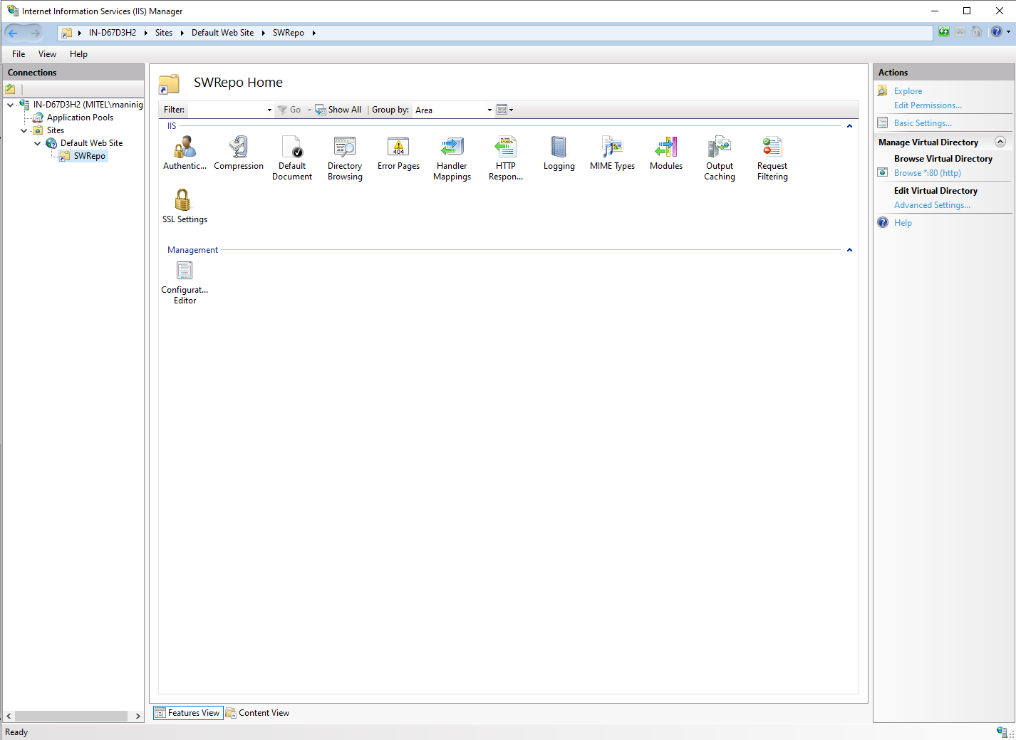Click Edit Permissions link

coord(928,105)
